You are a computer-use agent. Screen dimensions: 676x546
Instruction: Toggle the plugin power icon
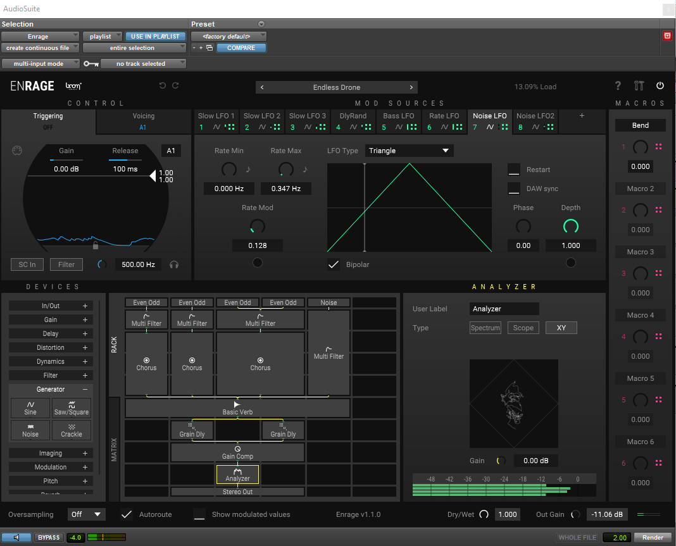pos(660,86)
